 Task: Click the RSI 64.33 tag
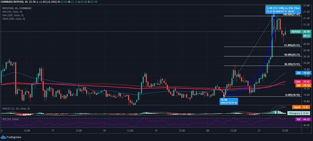coord(303,120)
